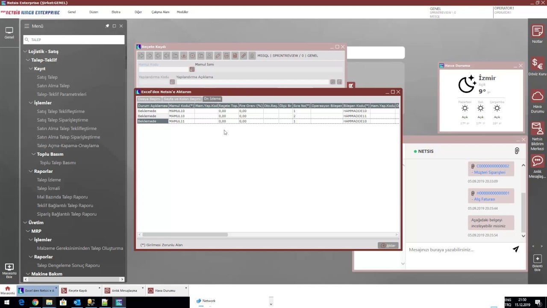Collapse the Toplu Basım section
This screenshot has height=308, width=547.
(34, 154)
